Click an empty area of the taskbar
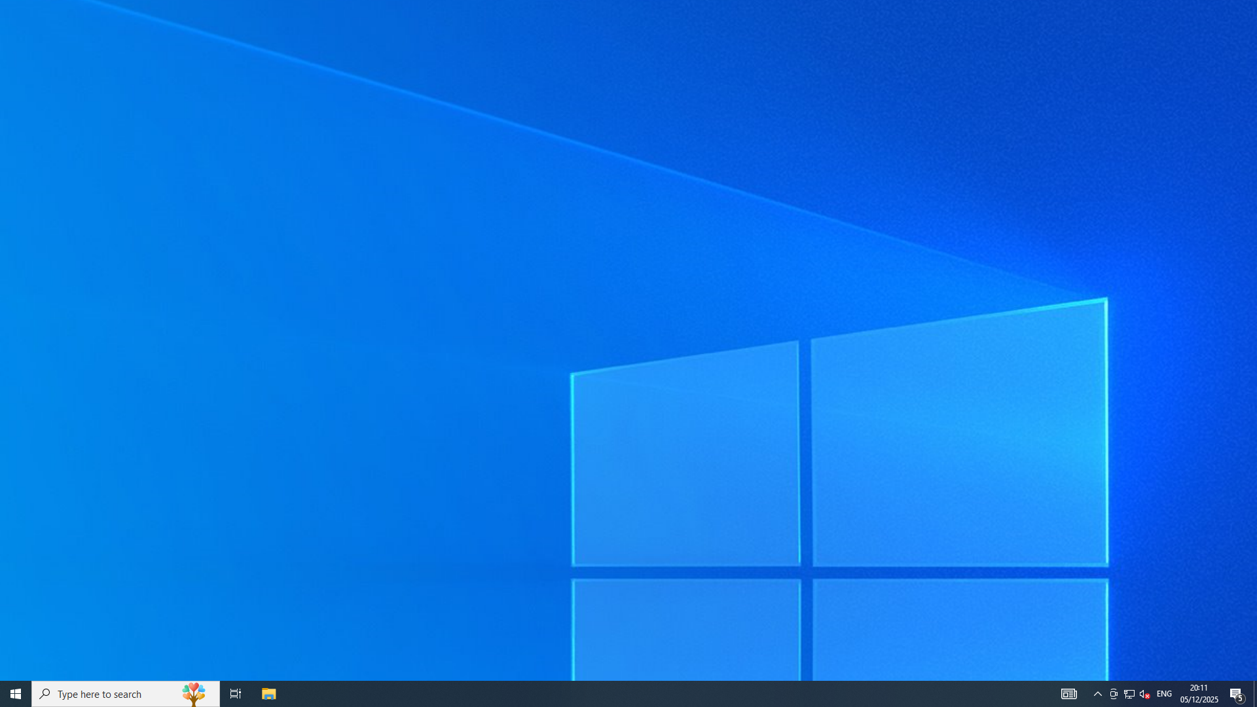Viewport: 1257px width, 707px height. (655, 694)
